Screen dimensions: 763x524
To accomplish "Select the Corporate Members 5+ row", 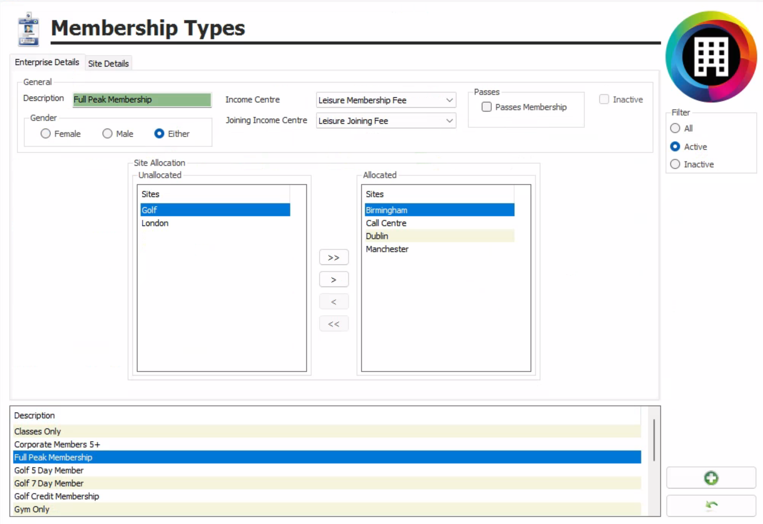I will click(327, 445).
